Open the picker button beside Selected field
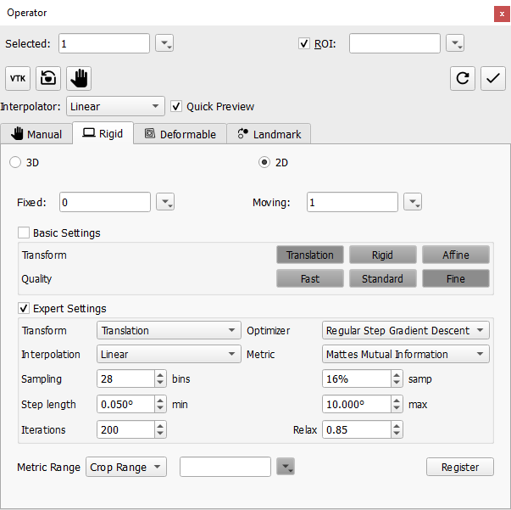This screenshot has width=511, height=510. point(164,43)
